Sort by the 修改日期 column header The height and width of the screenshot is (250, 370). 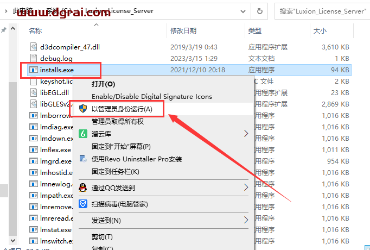point(183,31)
